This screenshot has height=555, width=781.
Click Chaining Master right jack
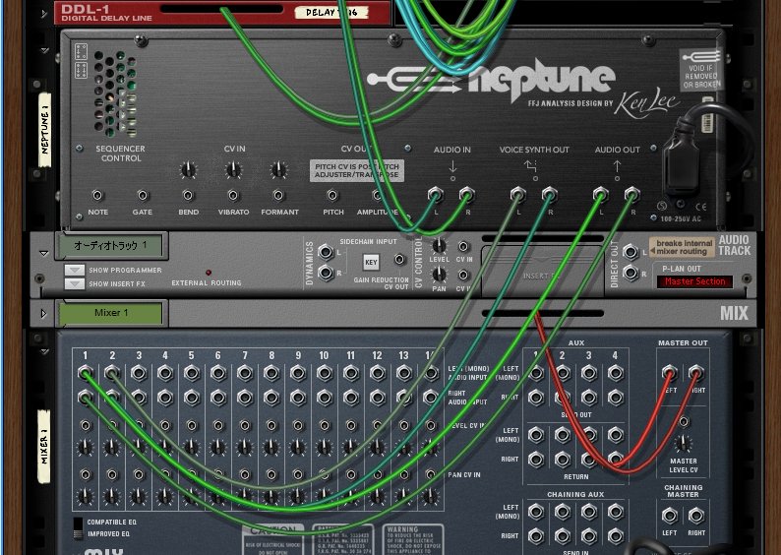(x=695, y=516)
